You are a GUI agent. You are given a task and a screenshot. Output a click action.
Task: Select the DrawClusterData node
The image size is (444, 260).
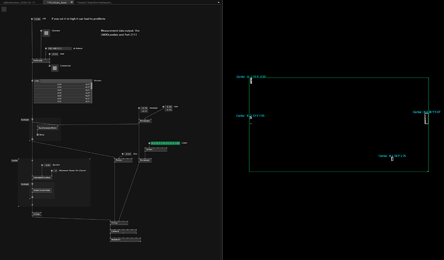41,190
